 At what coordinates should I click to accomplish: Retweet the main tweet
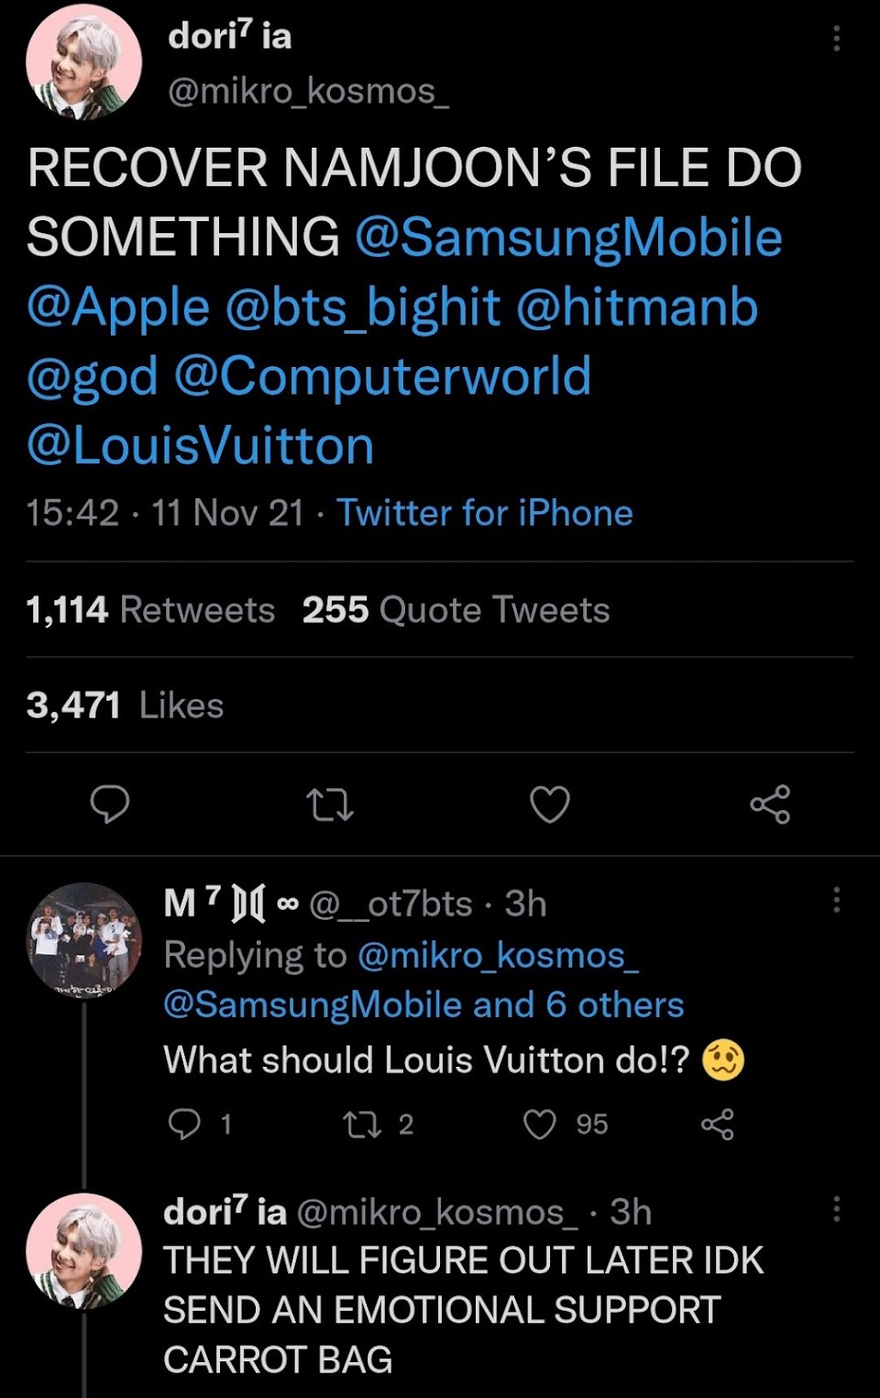329,804
